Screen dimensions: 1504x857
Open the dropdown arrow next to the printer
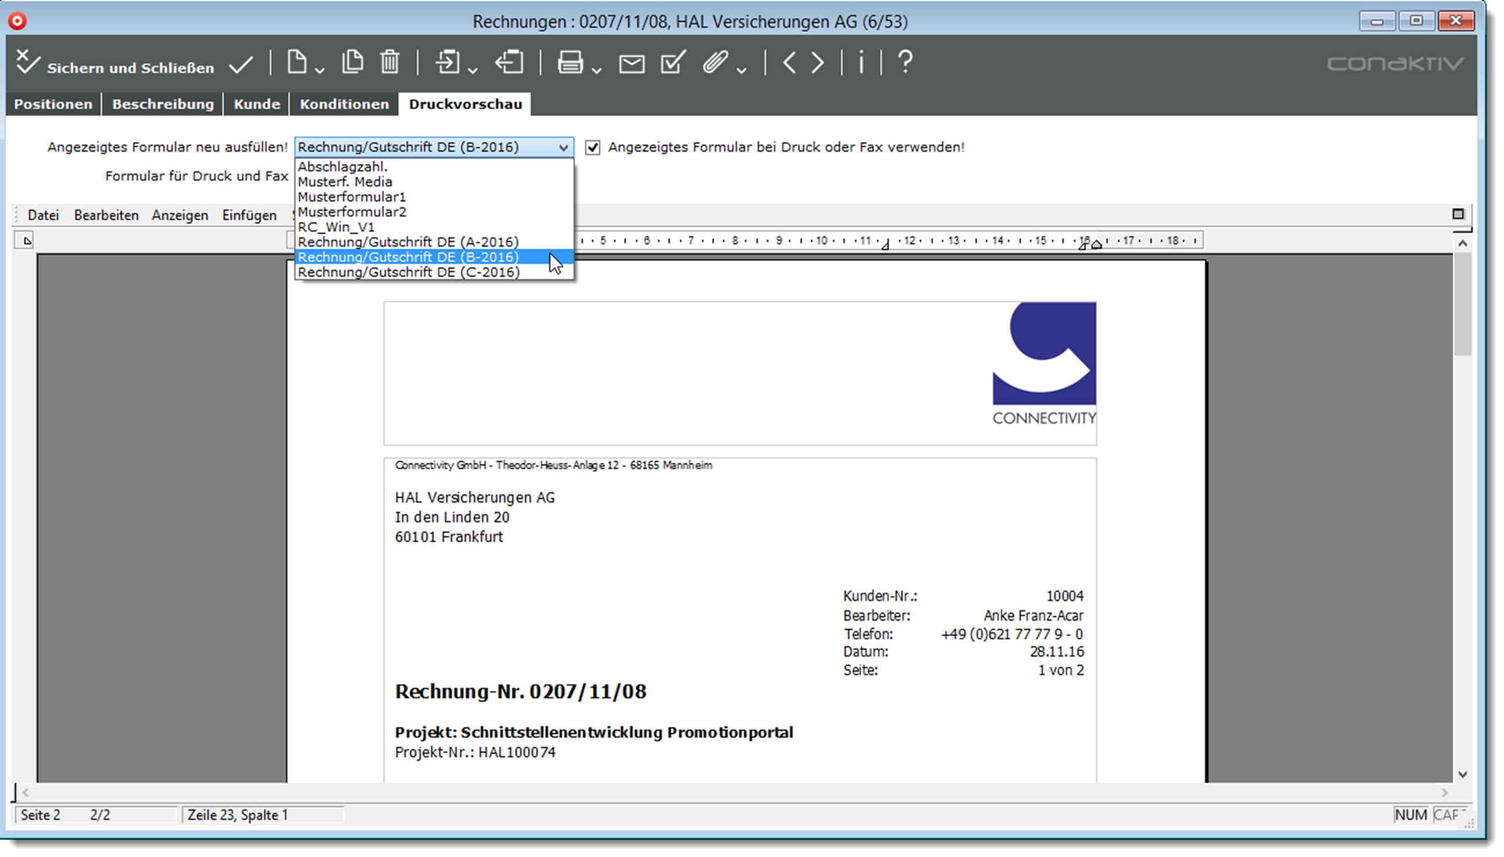pyautogui.click(x=597, y=71)
